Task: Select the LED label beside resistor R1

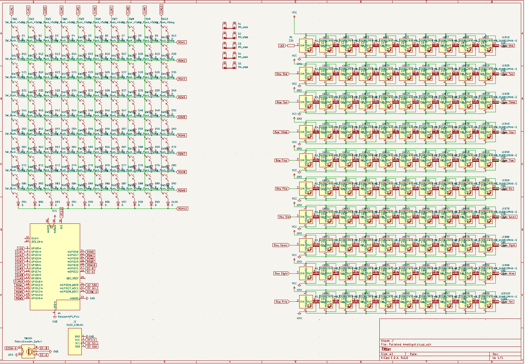Action: 282,46
